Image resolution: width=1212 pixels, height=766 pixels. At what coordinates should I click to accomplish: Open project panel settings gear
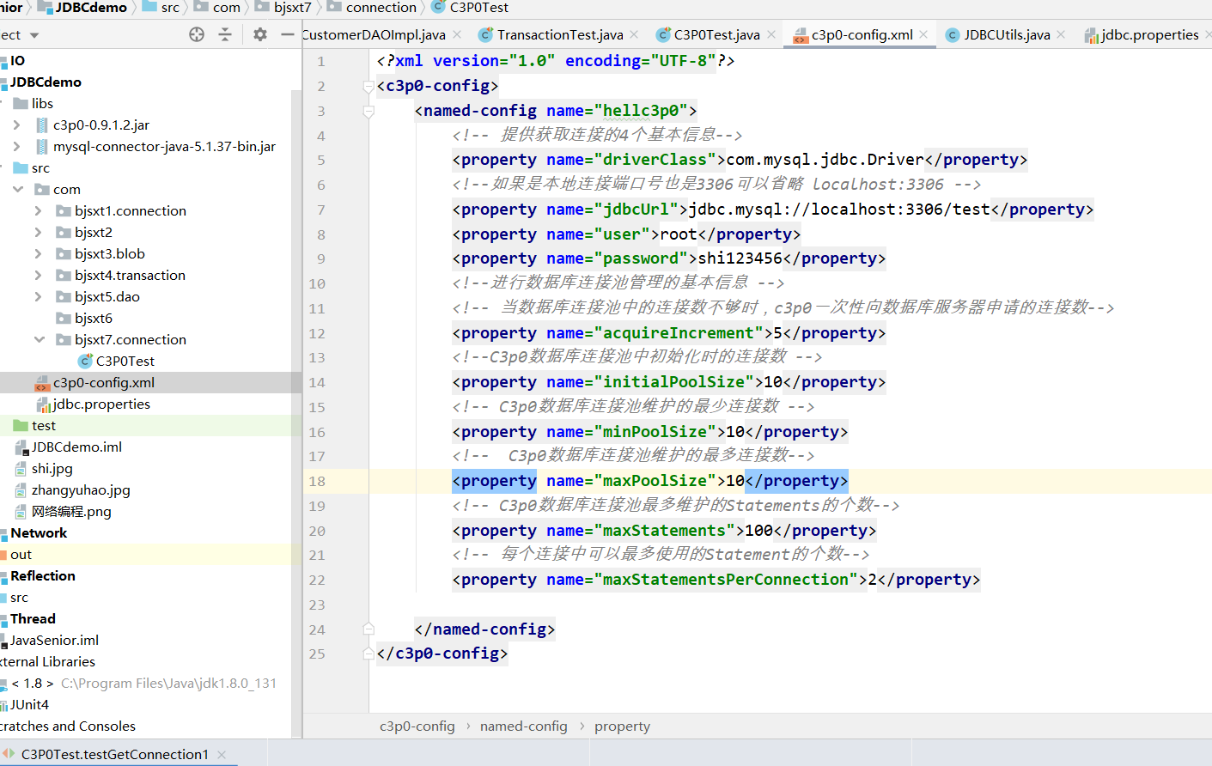point(260,34)
